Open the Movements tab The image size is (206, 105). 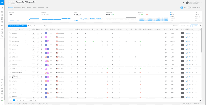click(41, 8)
